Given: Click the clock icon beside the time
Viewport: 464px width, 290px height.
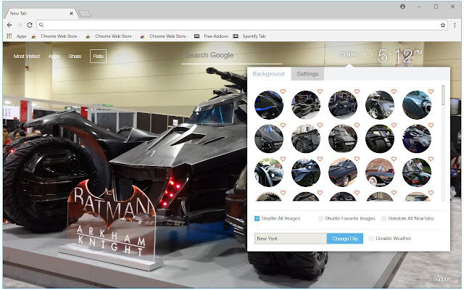Looking at the screenshot, I should (x=368, y=54).
